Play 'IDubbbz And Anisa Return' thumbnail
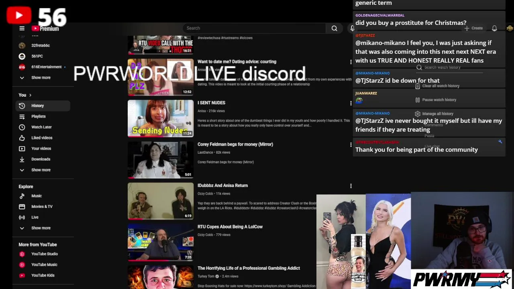Screen dimensions: 514x289 161,201
